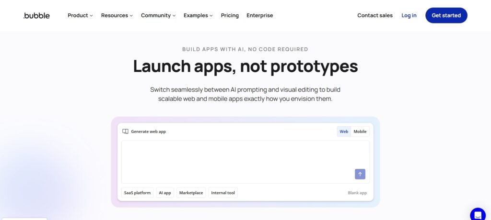Viewport: 491px width, 220px height.
Task: Click the Launch apps, not prototypes heading
Action: 245,66
